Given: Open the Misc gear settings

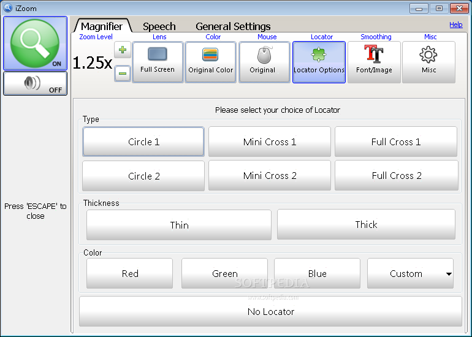Looking at the screenshot, I should pos(428,62).
